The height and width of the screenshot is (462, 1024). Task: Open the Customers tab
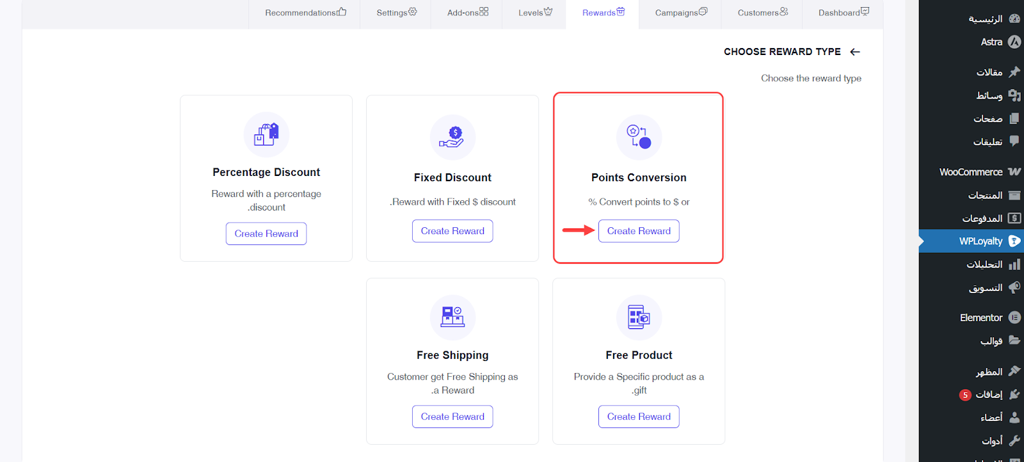[762, 13]
